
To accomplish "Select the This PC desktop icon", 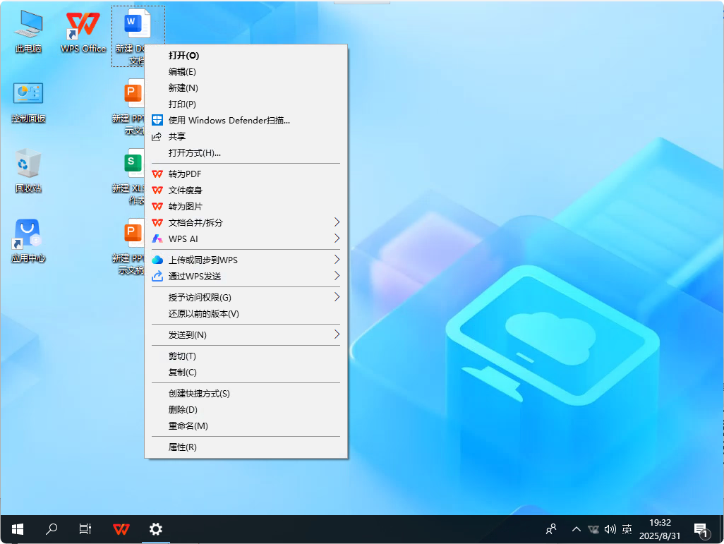I will pyautogui.click(x=28, y=27).
